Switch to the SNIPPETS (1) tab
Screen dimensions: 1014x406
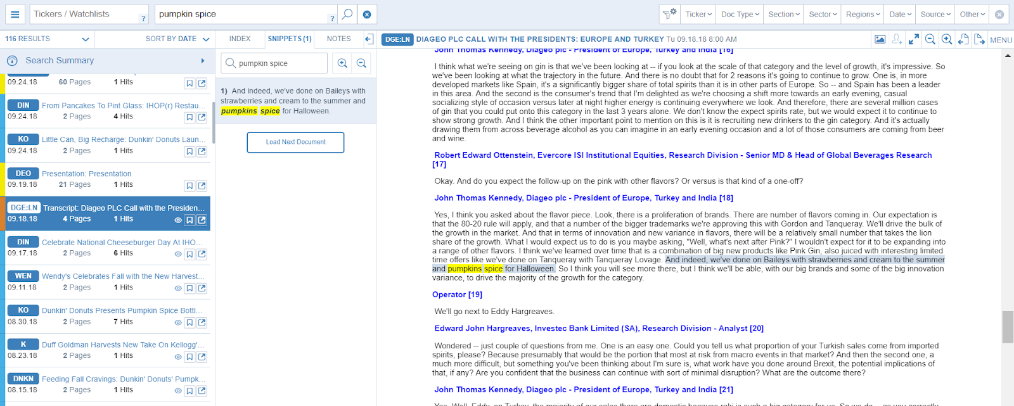(x=289, y=39)
